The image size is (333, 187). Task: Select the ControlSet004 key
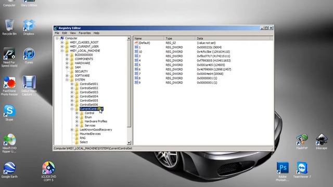click(x=89, y=97)
